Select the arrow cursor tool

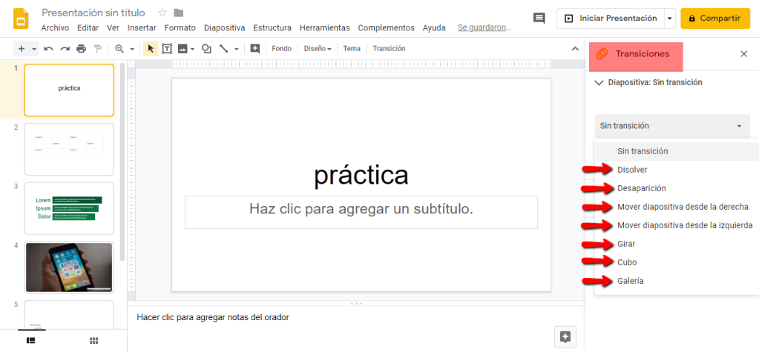click(151, 49)
